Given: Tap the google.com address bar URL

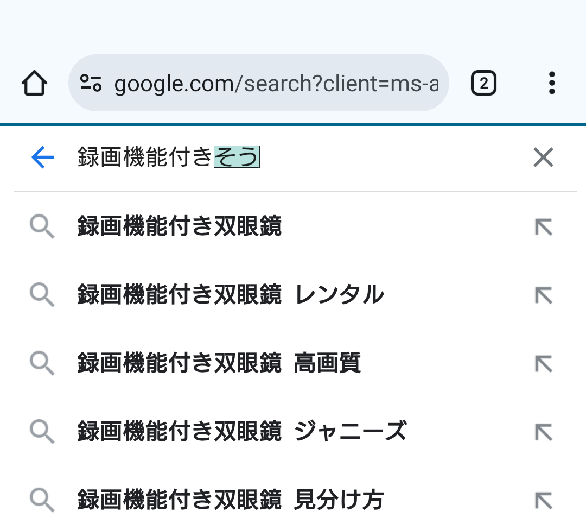Looking at the screenshot, I should coord(276,84).
